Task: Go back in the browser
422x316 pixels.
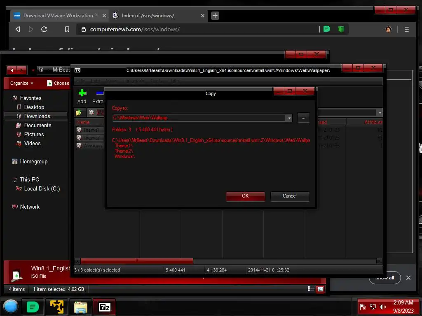Action: 18,29
